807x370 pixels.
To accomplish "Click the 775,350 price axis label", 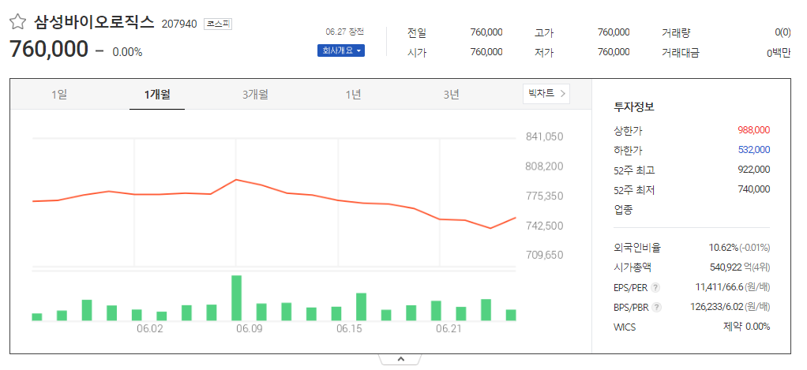I will [545, 196].
